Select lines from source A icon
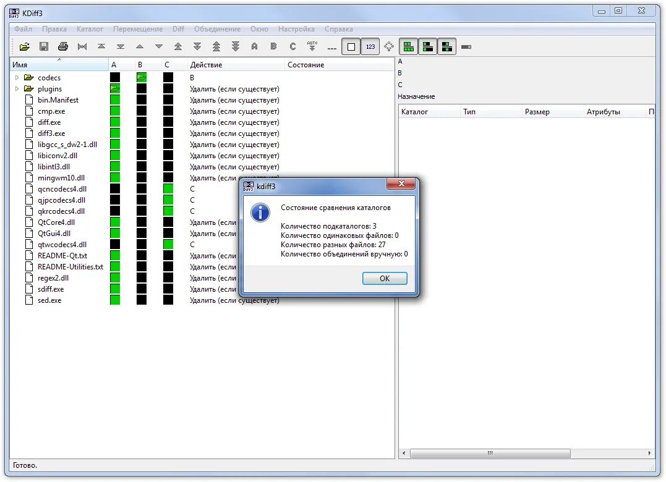The image size is (666, 482). (254, 47)
